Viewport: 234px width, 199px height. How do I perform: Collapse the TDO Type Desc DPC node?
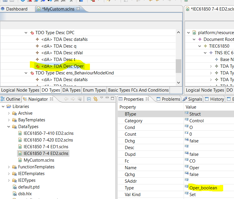coord(26,33)
